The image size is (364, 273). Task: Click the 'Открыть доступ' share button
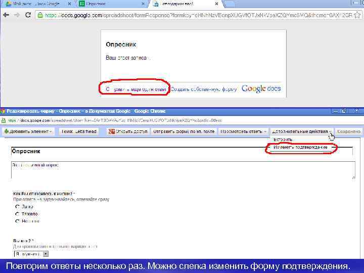[x=128, y=131]
